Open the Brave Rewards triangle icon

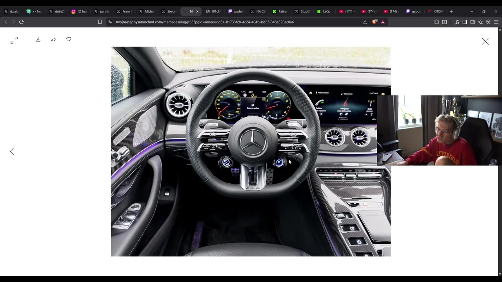383,22
